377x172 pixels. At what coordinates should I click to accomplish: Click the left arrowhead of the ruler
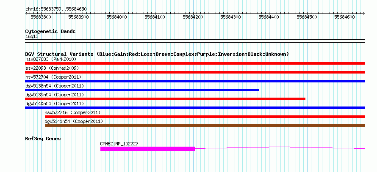[26, 13]
